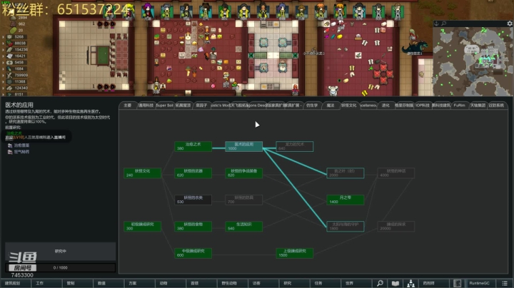The width and height of the screenshot is (514, 288).
Task: Open the 世界 bottom menu
Action: tap(357, 284)
